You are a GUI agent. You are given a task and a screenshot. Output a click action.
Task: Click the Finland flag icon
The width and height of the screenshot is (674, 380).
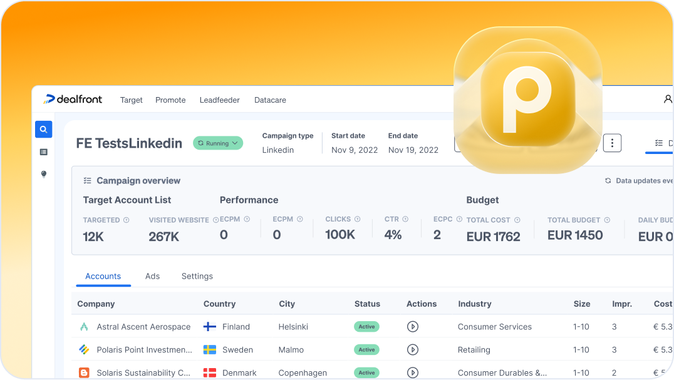click(x=210, y=327)
